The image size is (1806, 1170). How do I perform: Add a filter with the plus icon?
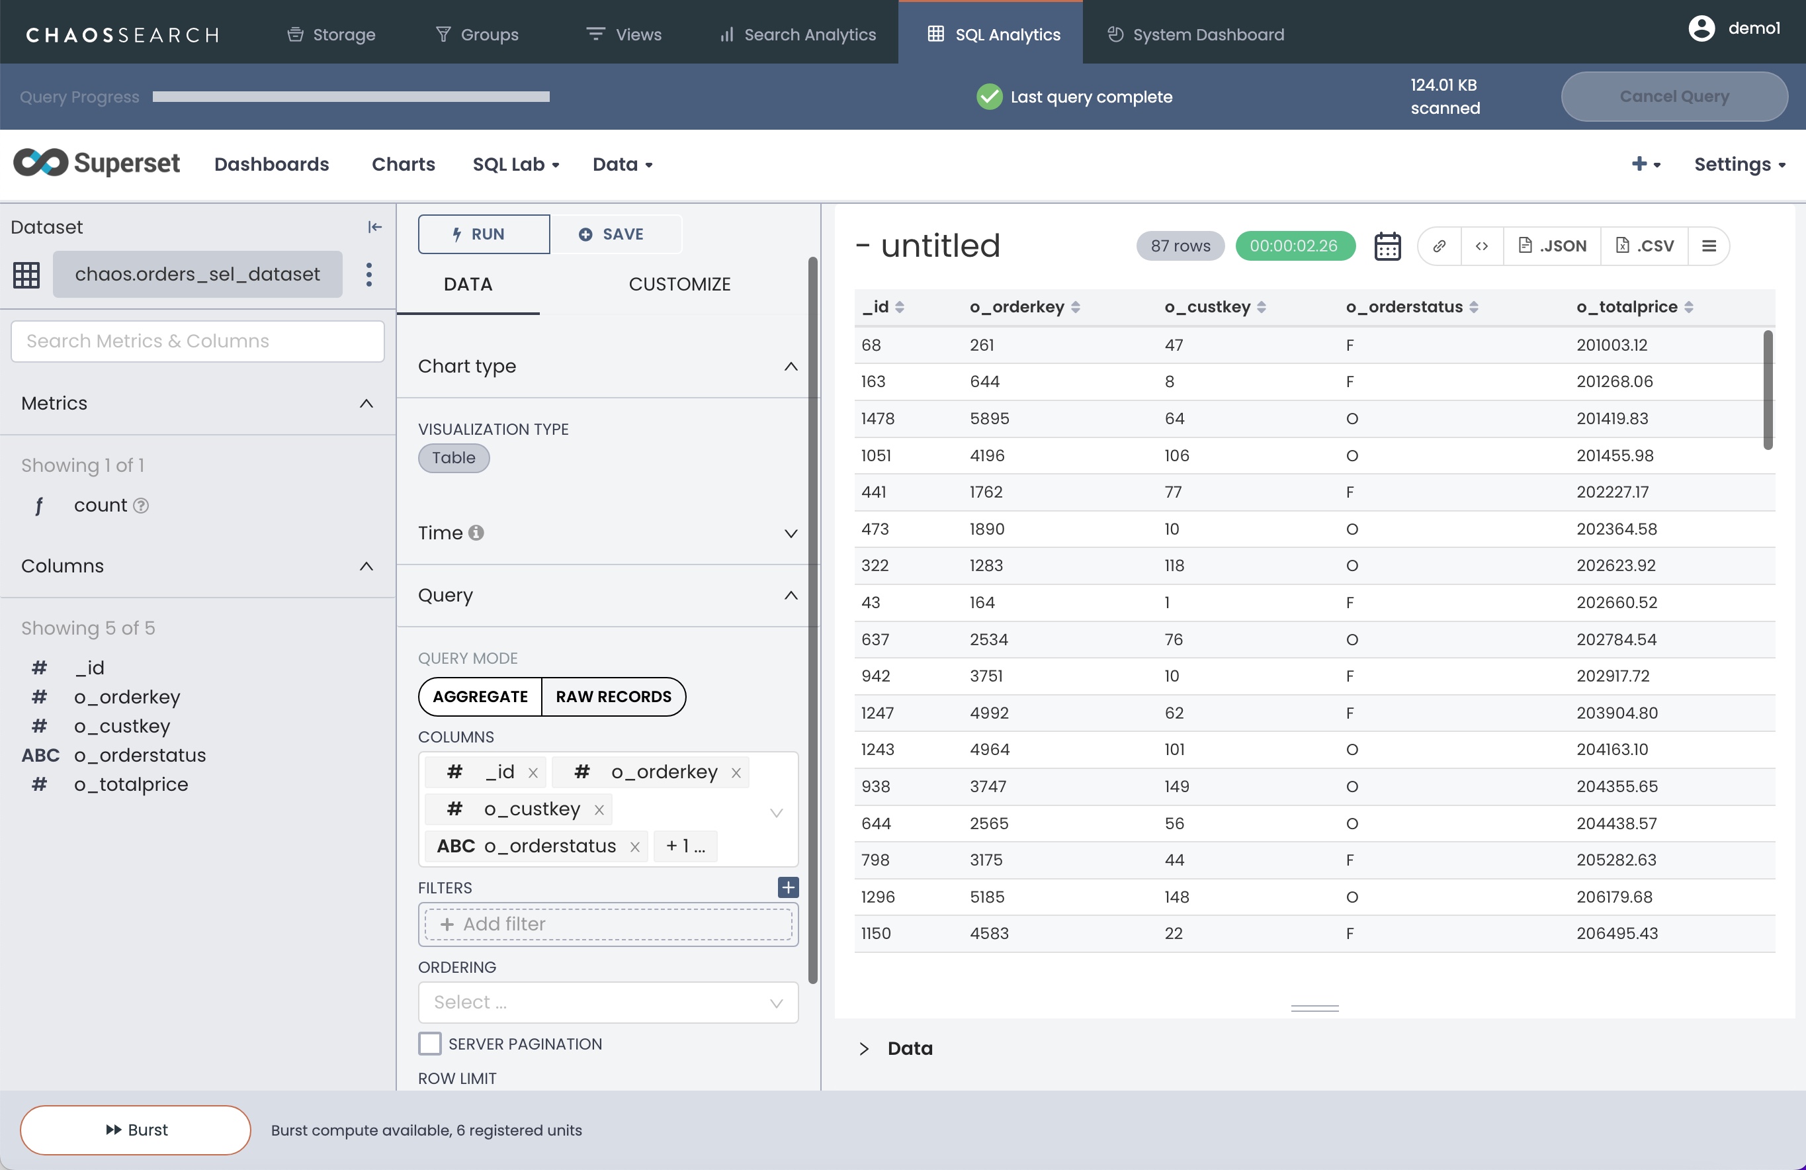[x=789, y=887]
